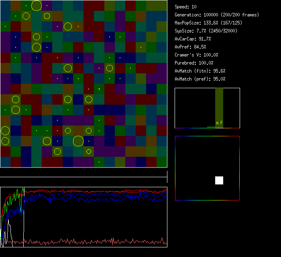281x257 pixels.
Task: Click the empty progress strip below the grid
Action: [83, 173]
